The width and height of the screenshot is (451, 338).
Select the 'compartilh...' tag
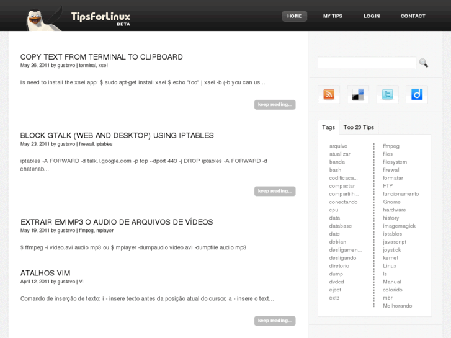point(344,194)
